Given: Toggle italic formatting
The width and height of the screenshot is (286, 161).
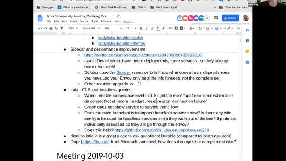Looking at the screenshot, I should pos(147,28).
